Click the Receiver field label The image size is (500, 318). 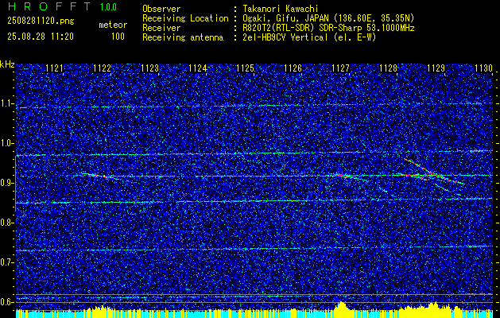click(x=161, y=28)
